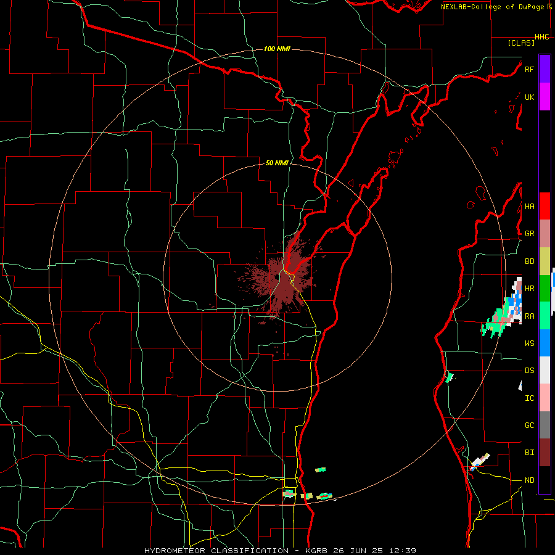This screenshot has height=555, width=555.
Task: Click the GC legend label
Action: point(529,425)
